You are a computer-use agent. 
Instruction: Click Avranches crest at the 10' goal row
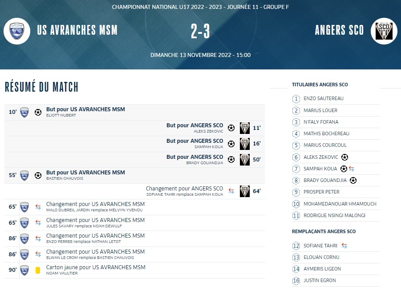click(x=24, y=112)
